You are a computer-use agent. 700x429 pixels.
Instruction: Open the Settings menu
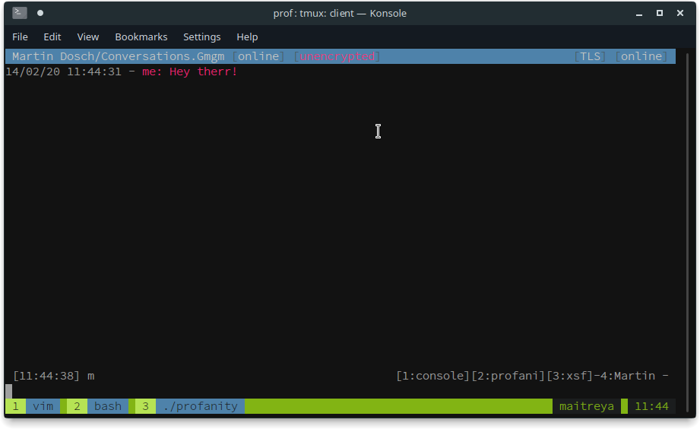pos(202,37)
